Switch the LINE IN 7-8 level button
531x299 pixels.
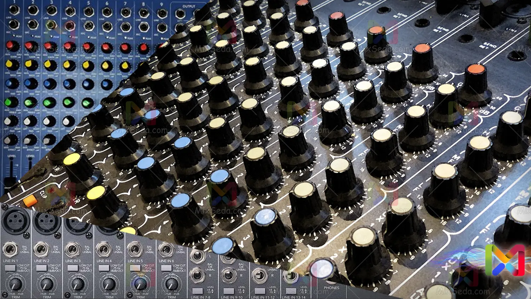click(197, 291)
